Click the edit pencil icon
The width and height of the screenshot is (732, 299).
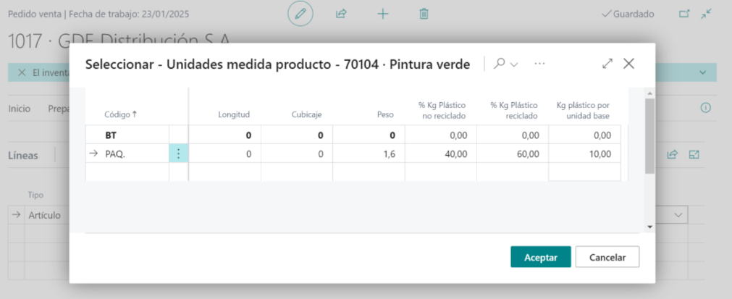(300, 14)
